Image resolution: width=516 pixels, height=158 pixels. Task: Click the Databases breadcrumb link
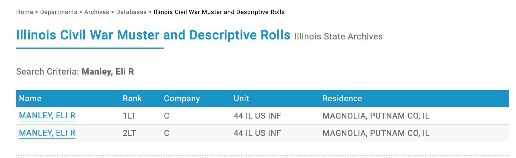pos(131,12)
